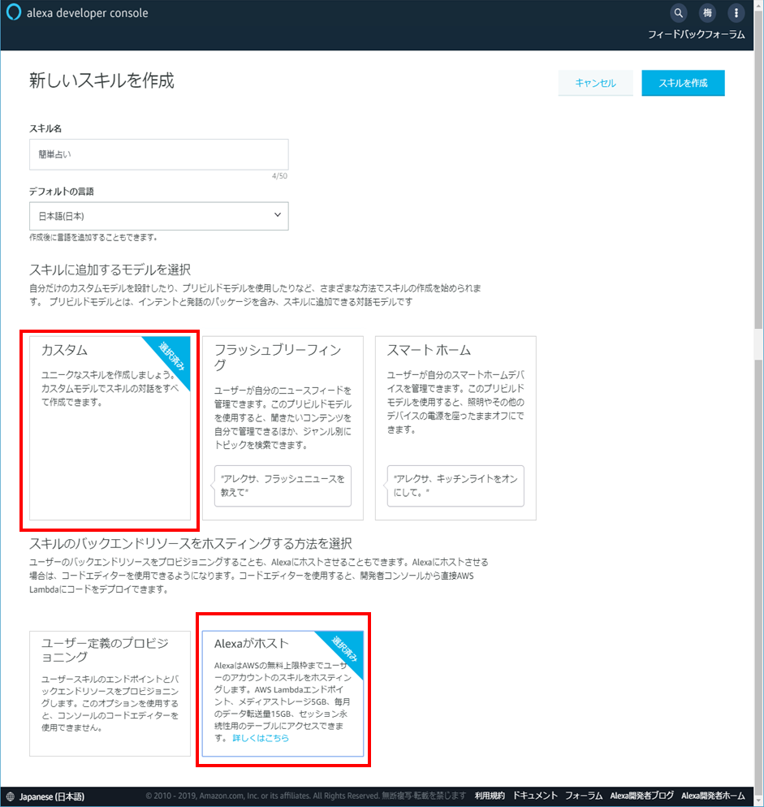Screen dimensions: 764x807
Task: Click the スキルに追加するモデルを選択 heading
Action: click(x=110, y=270)
